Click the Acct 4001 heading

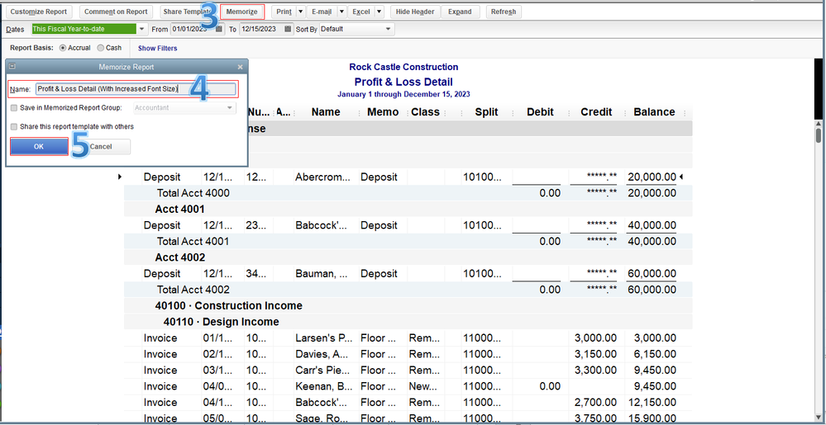click(179, 210)
